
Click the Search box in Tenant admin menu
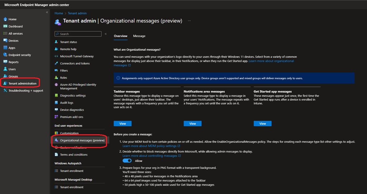[78, 34]
